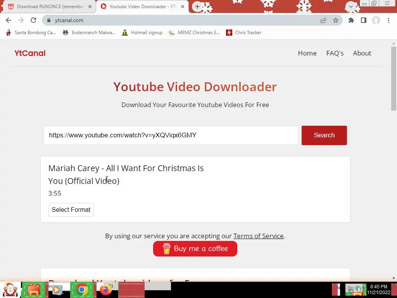
Task: Click the YouTube URL input field
Action: click(x=171, y=135)
